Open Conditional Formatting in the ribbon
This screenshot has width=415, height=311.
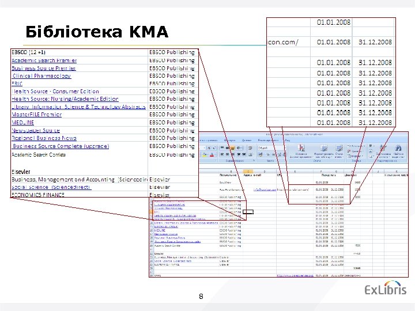pos(301,151)
